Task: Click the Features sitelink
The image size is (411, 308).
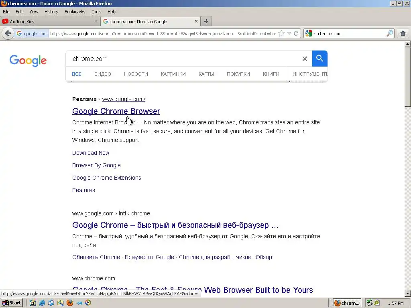Action: pos(83,190)
